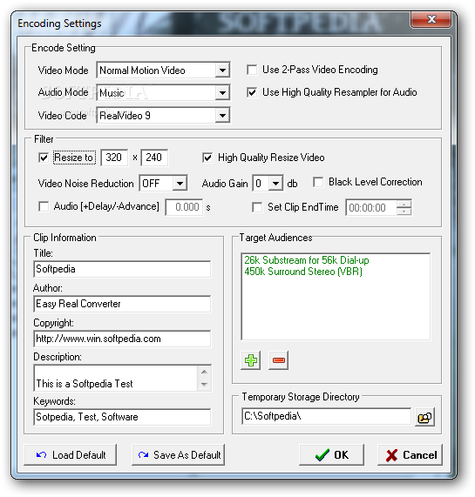Cancel the encoding settings dialog
Image resolution: width=475 pixels, height=497 pixels.
410,455
